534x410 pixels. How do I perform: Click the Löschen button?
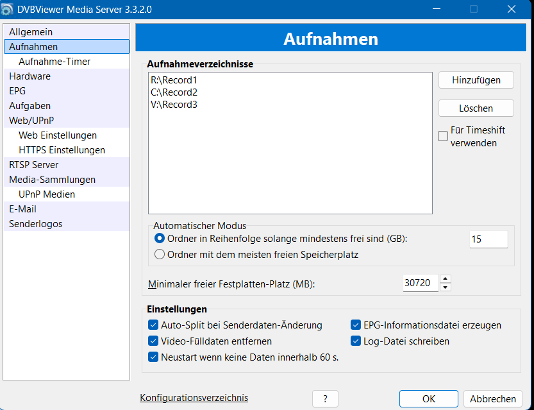tap(476, 108)
